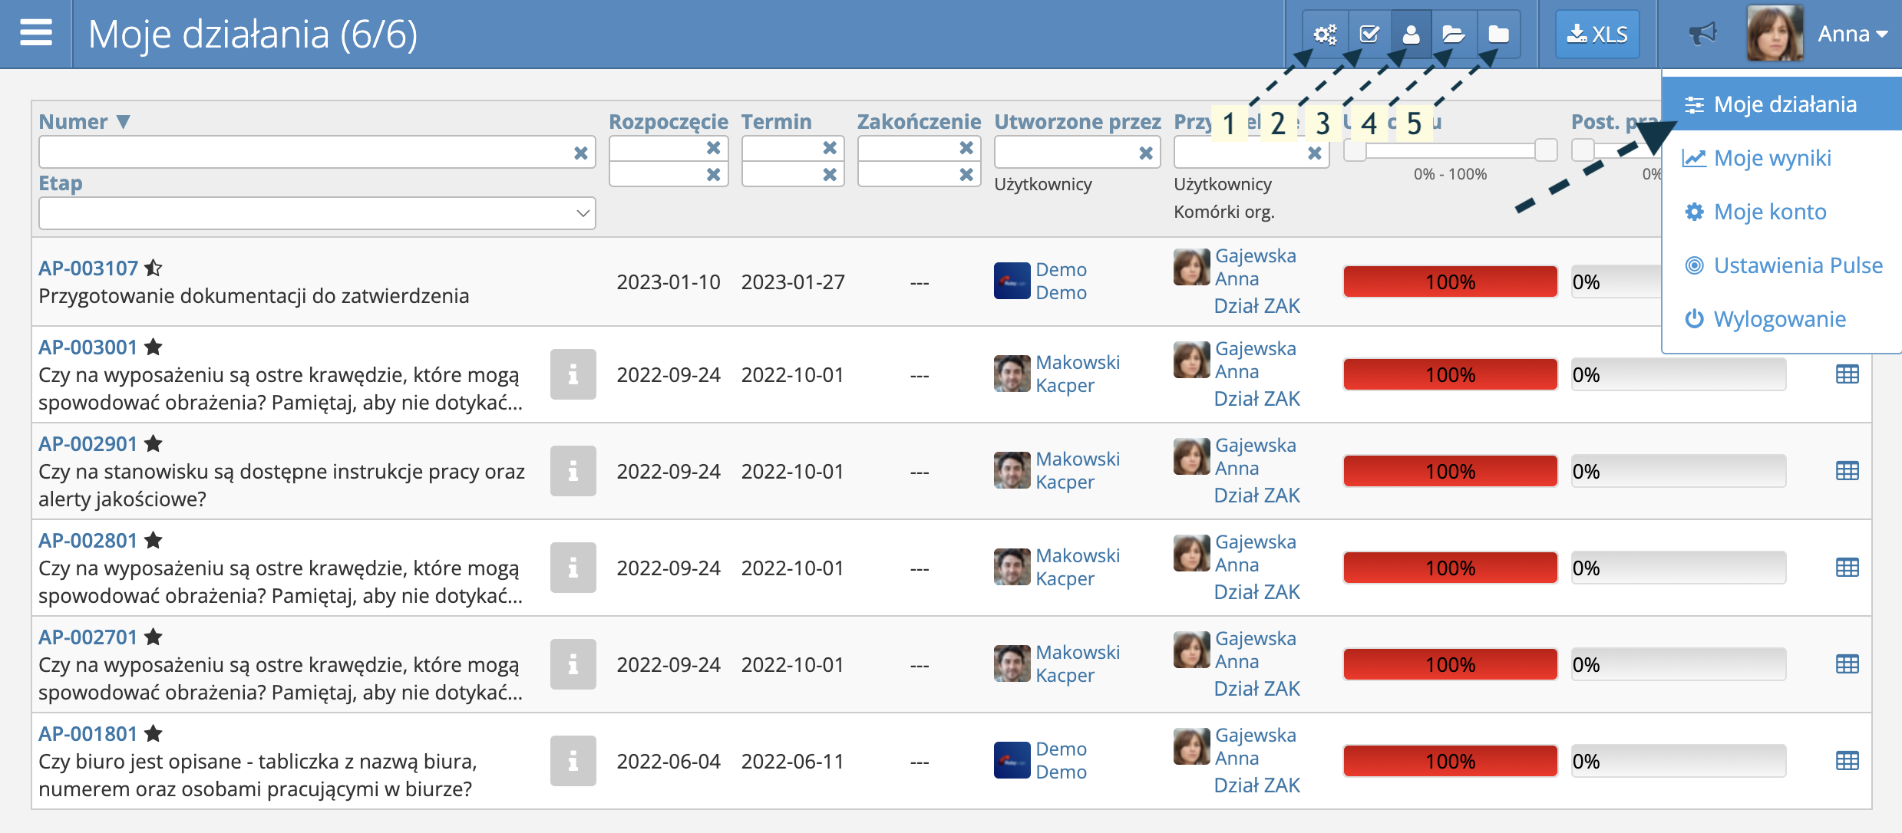
Task: Open Demo Demo profile in AP-003107 row
Action: click(1061, 281)
